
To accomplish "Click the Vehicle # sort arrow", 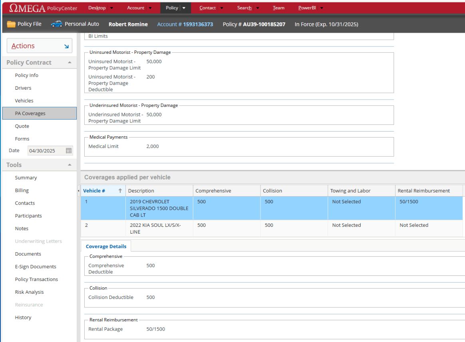I will 120,191.
